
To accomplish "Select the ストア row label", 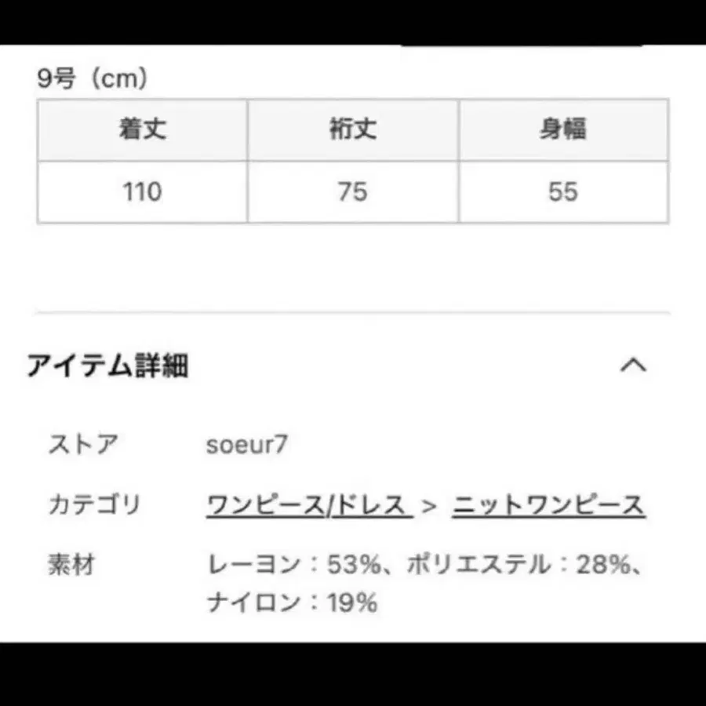I will point(81,446).
